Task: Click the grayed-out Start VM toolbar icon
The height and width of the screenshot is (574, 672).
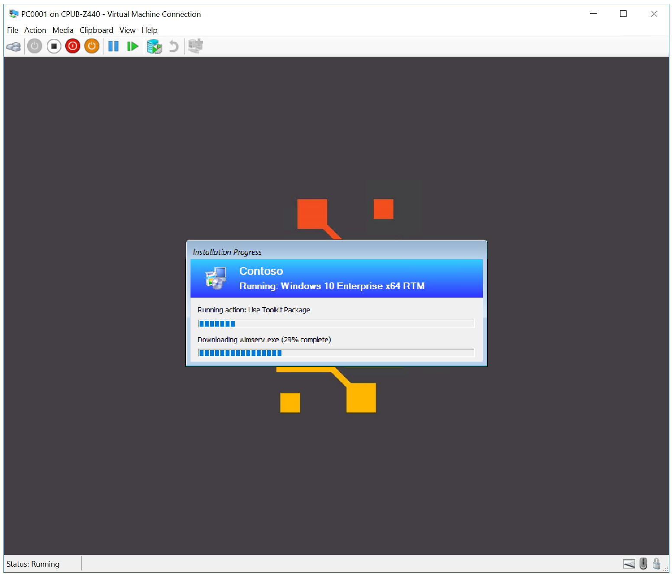Action: click(x=35, y=46)
